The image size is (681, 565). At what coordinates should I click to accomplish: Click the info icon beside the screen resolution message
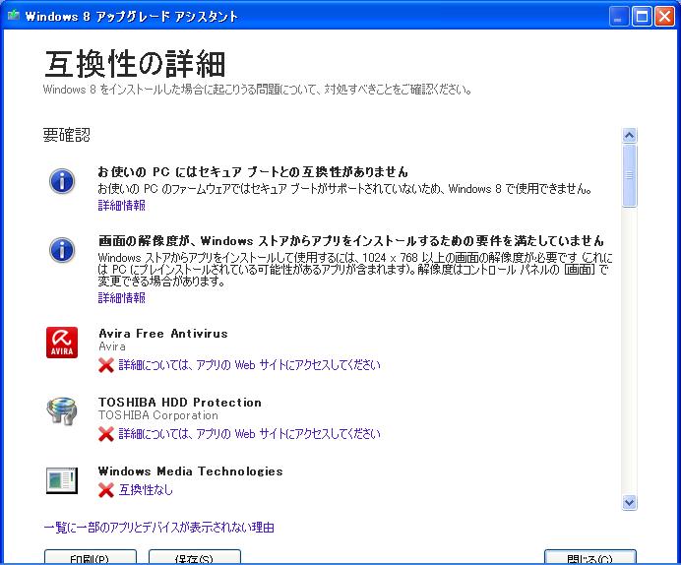[x=62, y=250]
